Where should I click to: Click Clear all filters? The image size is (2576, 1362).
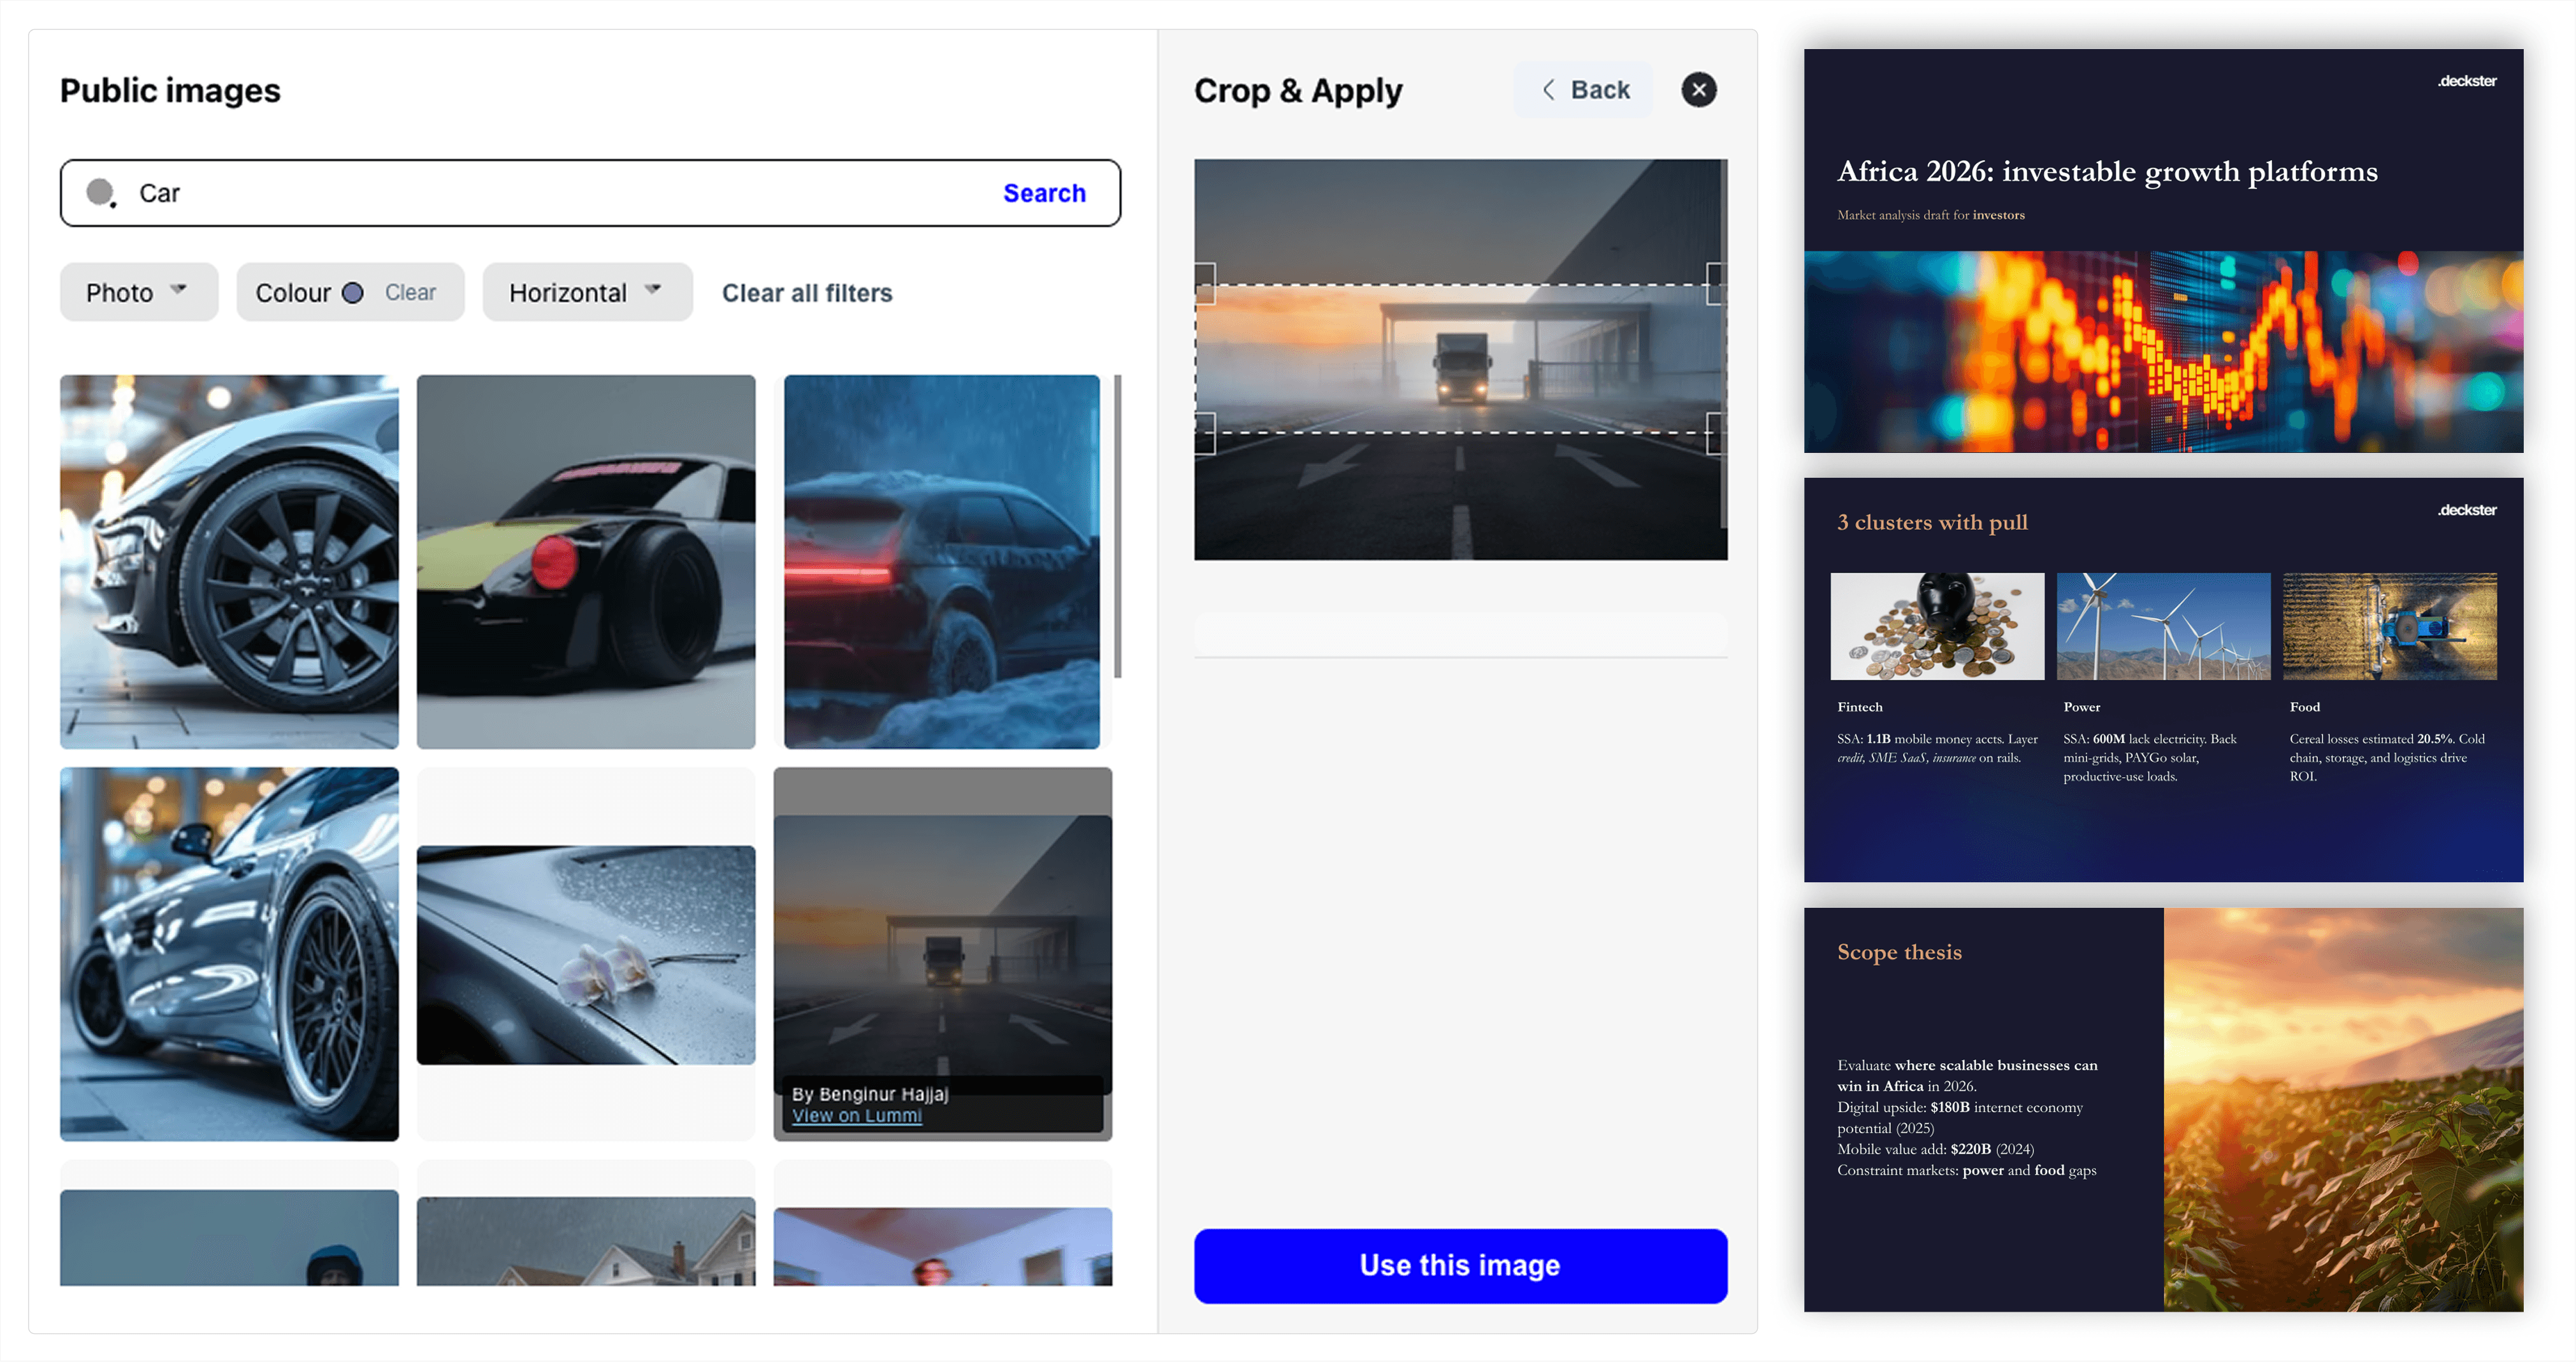806,292
